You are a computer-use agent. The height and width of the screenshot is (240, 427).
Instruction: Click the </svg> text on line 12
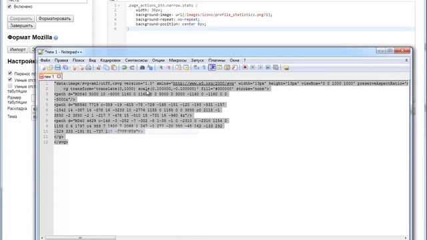click(61, 142)
